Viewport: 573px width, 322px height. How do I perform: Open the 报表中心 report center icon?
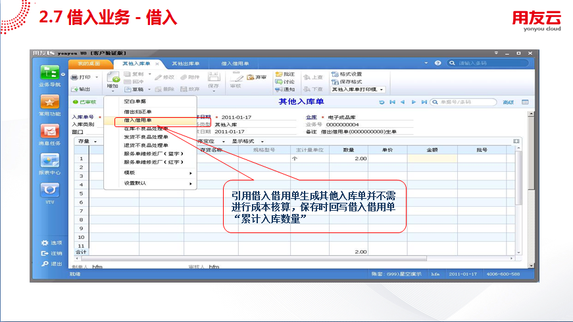(x=50, y=161)
